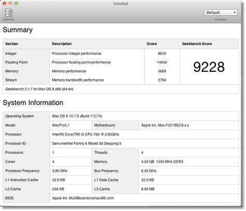This screenshot has width=246, height=211.
Task: Select the Floating Point score 14840
Action: [x=162, y=62]
